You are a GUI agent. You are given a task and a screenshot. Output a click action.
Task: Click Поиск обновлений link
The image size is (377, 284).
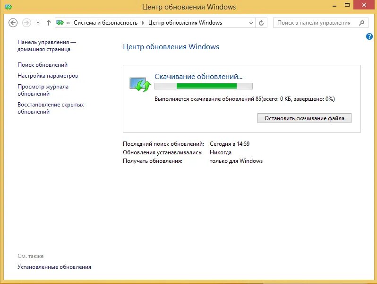tap(43, 65)
